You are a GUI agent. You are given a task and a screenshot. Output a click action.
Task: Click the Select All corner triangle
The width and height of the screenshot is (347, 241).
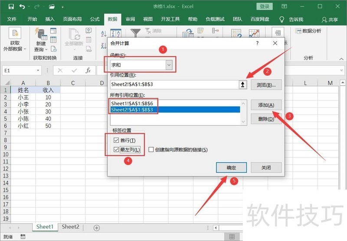tap(7, 83)
